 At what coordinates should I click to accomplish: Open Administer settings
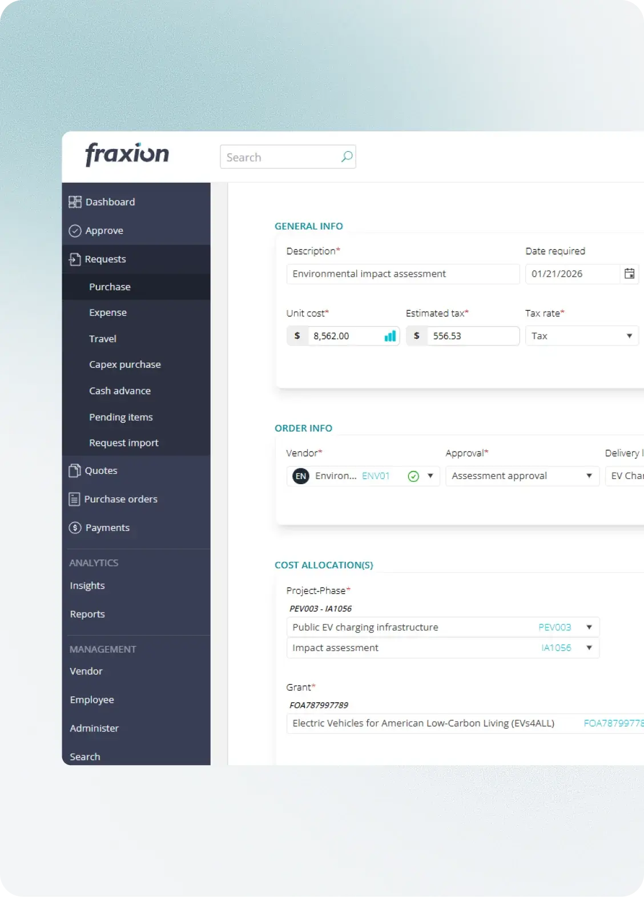pyautogui.click(x=94, y=728)
